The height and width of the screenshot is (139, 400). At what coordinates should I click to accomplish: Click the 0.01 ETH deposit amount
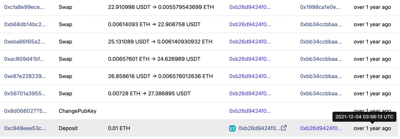[x=119, y=128]
